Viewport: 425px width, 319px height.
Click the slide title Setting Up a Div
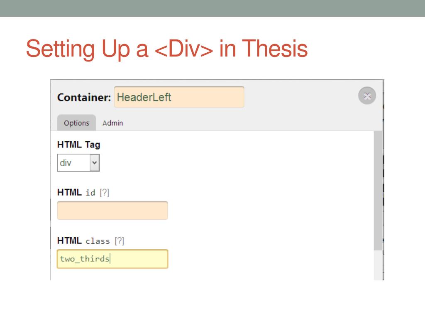(x=167, y=49)
